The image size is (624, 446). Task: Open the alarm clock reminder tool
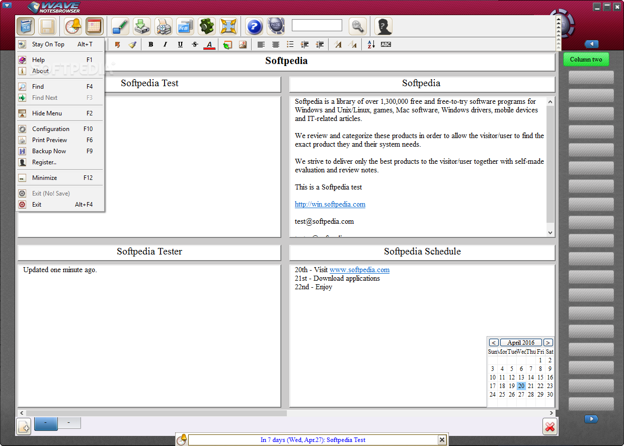click(x=73, y=26)
